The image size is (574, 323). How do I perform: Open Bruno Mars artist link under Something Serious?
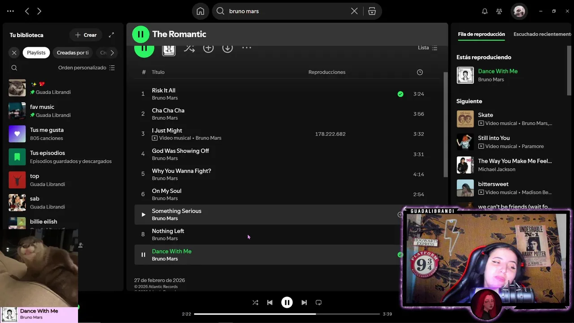[165, 218]
